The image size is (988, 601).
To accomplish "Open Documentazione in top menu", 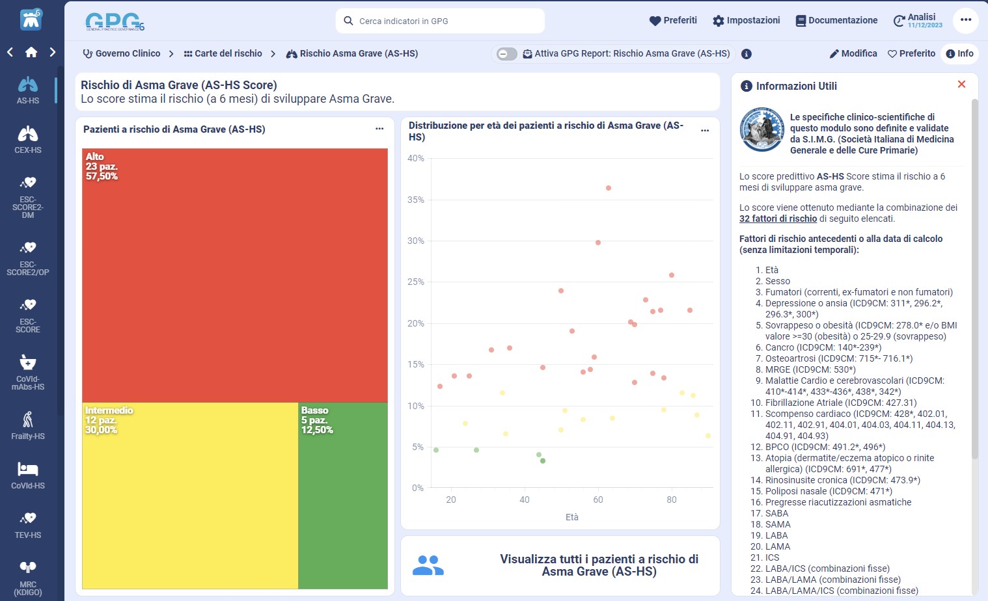I will [836, 20].
